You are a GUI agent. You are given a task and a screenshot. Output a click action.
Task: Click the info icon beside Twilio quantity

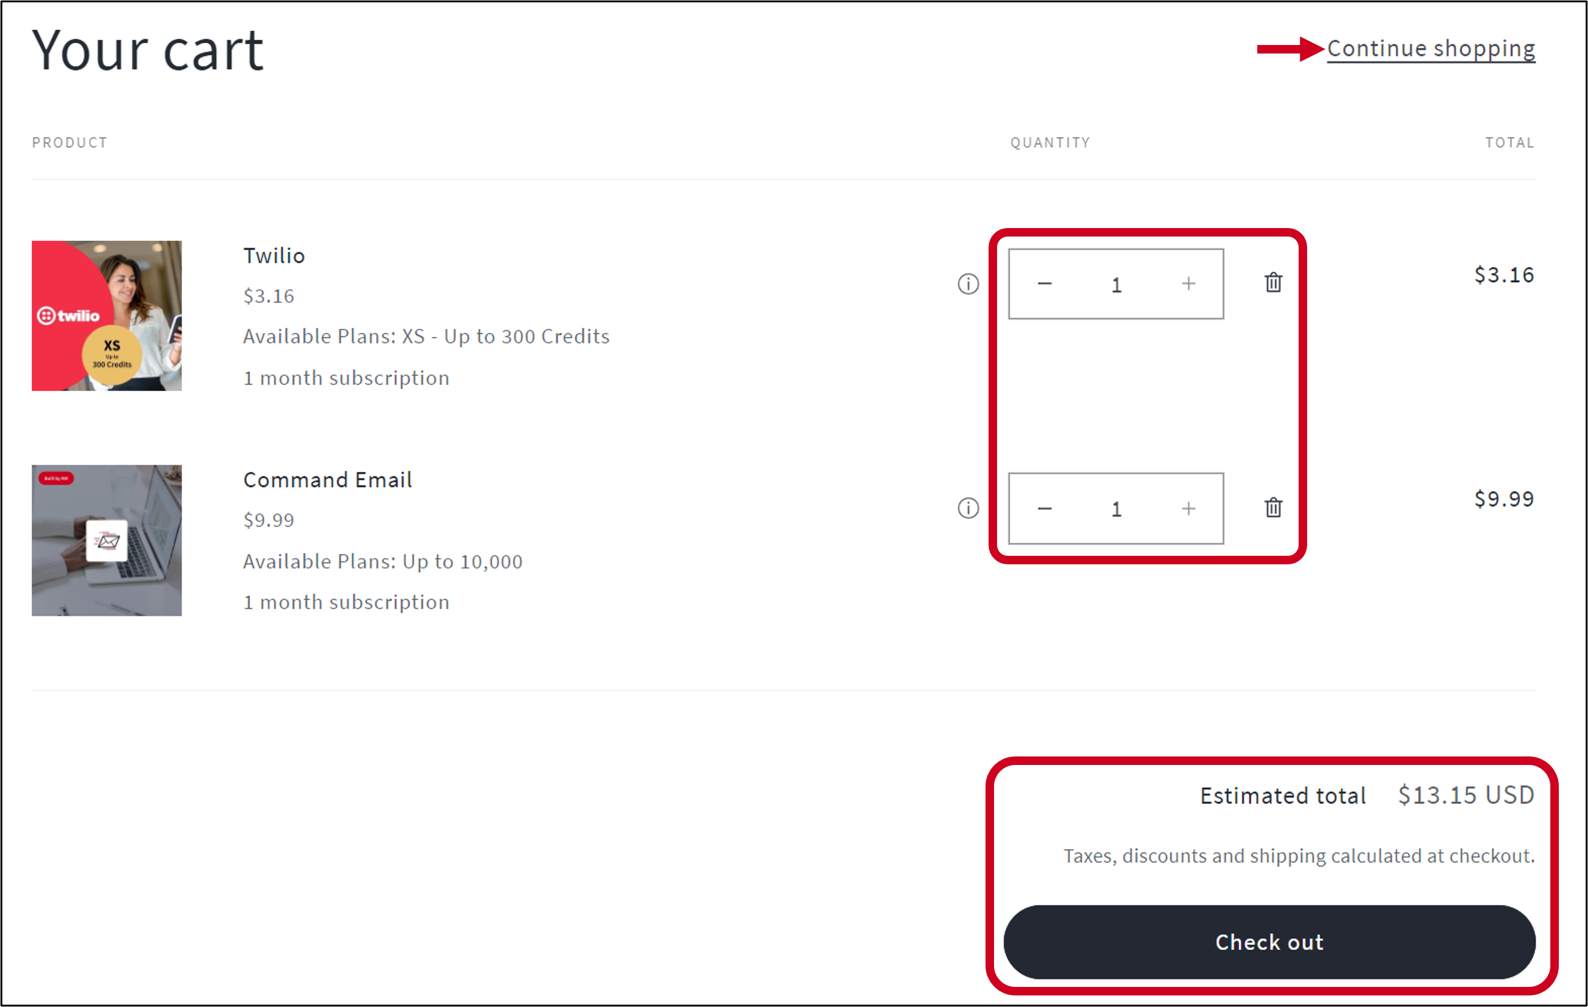(x=968, y=284)
